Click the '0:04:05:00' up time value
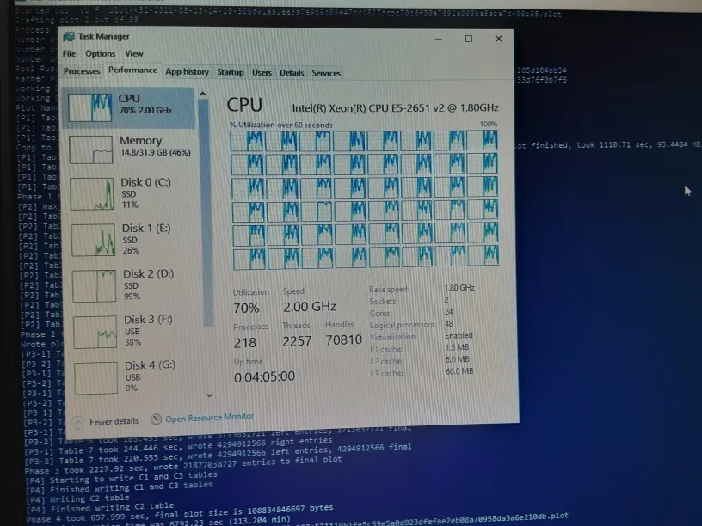702x526 pixels. click(x=264, y=377)
